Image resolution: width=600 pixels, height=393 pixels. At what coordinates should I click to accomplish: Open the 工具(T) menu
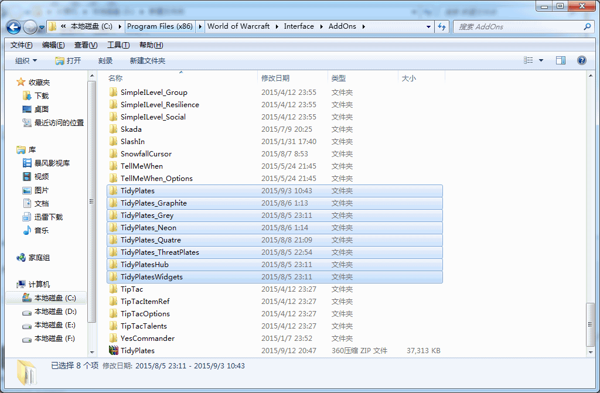point(118,45)
